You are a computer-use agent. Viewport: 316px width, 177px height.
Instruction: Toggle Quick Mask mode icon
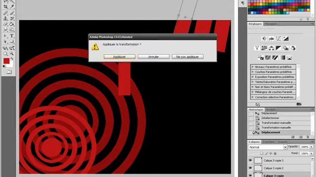click(9, 72)
